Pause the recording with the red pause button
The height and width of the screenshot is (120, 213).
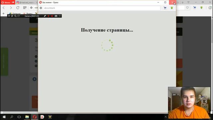point(48,16)
